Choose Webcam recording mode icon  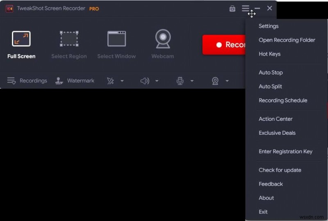pyautogui.click(x=163, y=39)
